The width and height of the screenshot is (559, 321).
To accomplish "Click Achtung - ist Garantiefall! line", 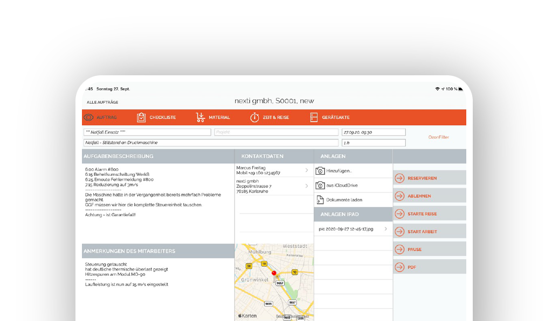I will click(110, 215).
